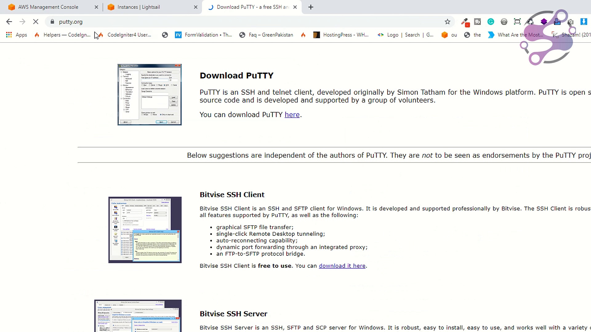
Task: Open the gear-shaped extension icon
Action: click(x=504, y=22)
